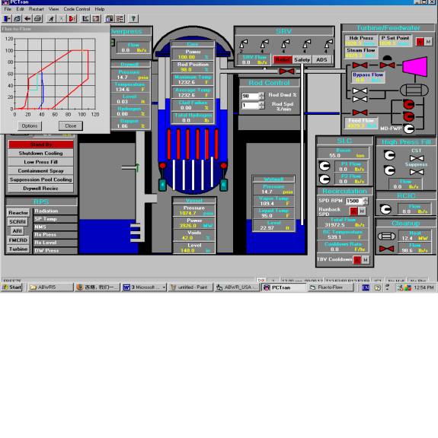The height and width of the screenshot is (438, 438).
Task: Click the magenta turbine icon
Action: click(415, 66)
